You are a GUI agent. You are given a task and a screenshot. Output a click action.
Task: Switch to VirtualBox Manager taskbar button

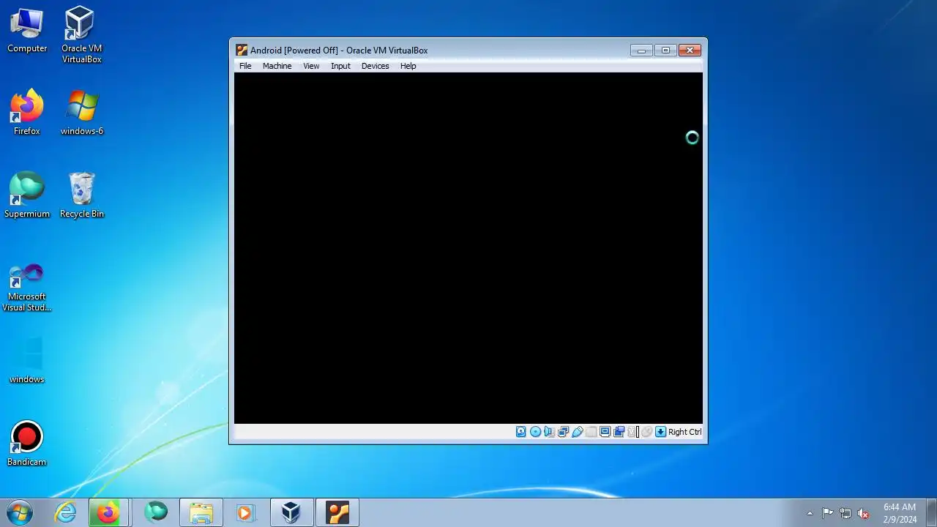291,512
